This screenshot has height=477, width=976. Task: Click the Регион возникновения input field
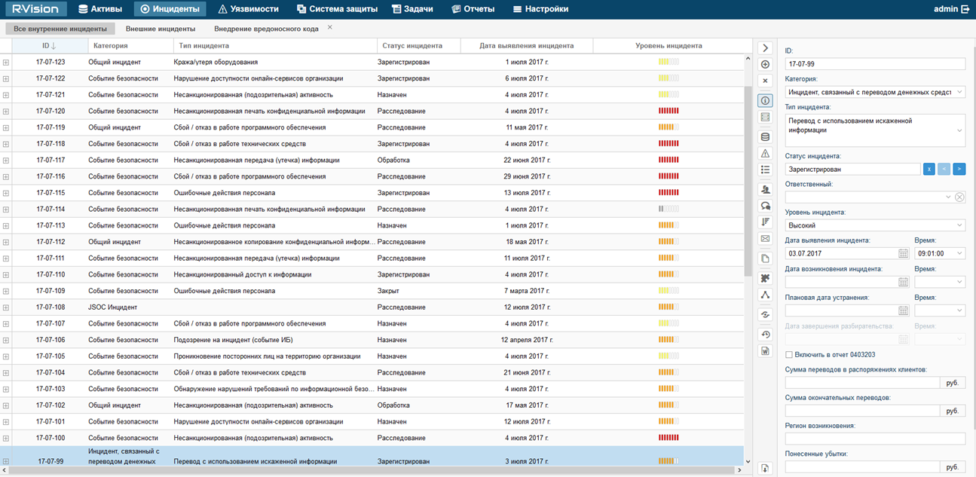click(874, 439)
